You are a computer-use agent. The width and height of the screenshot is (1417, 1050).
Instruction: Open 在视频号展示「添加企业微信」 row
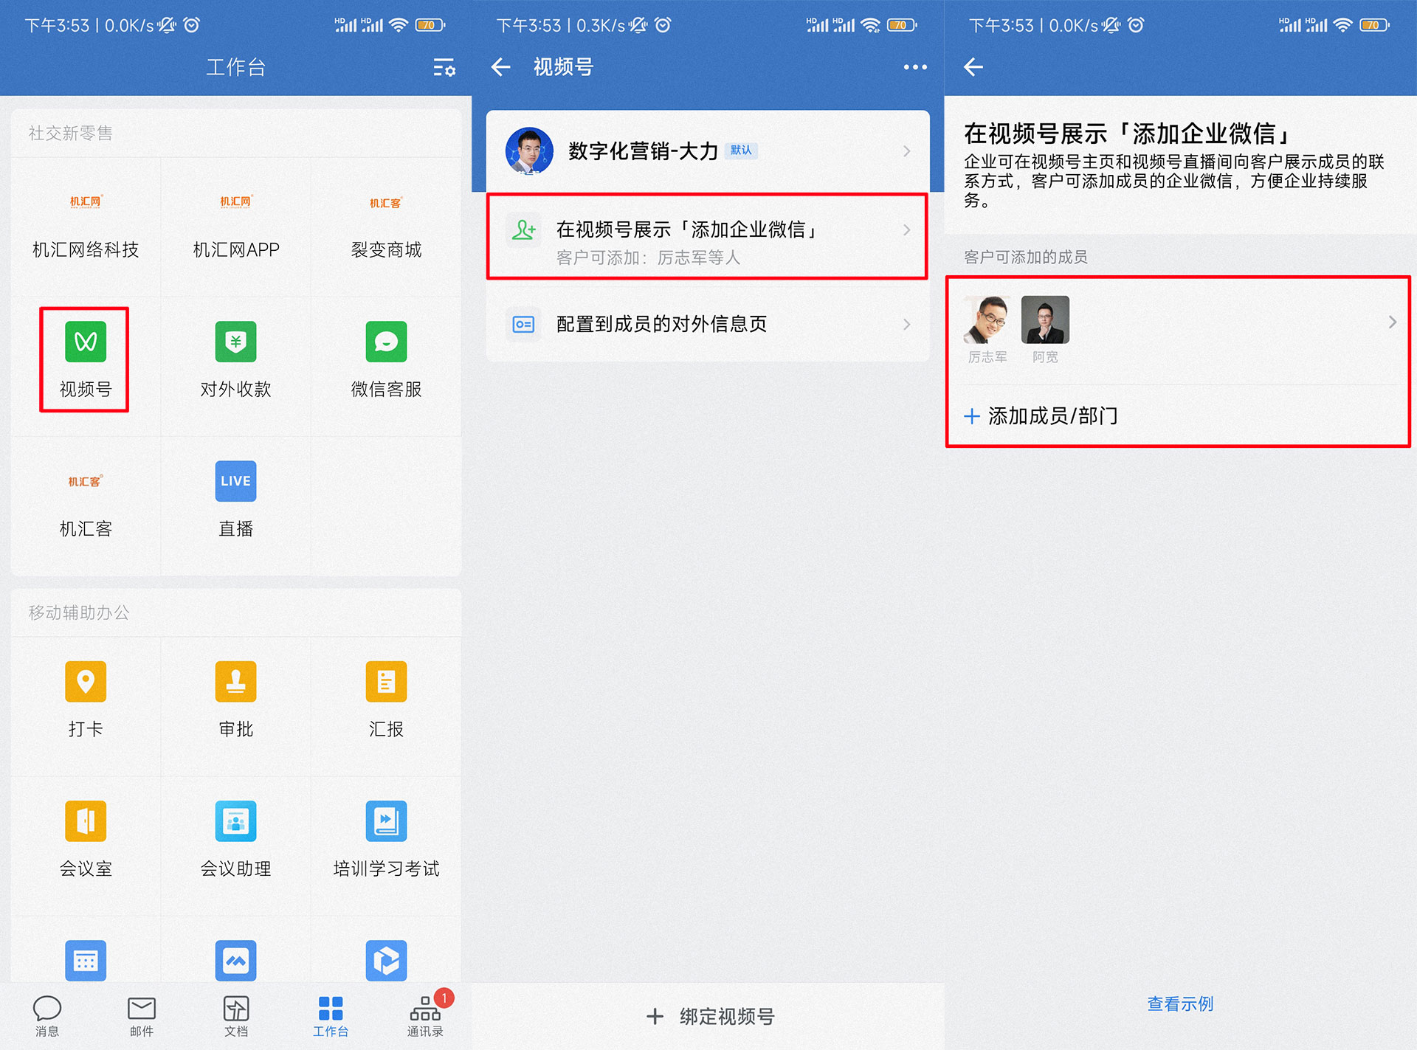(707, 236)
